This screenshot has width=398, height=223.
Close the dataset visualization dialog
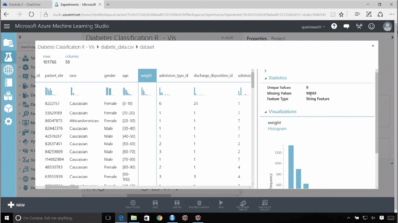pos(373,46)
